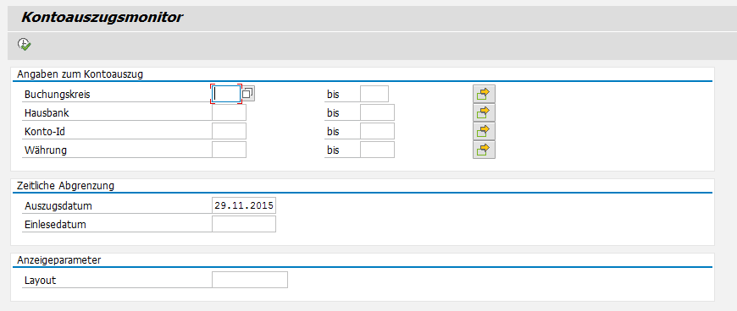Select the Buchungskreis 'bis' upper field
Screen dimensions: 737x311
pos(374,94)
